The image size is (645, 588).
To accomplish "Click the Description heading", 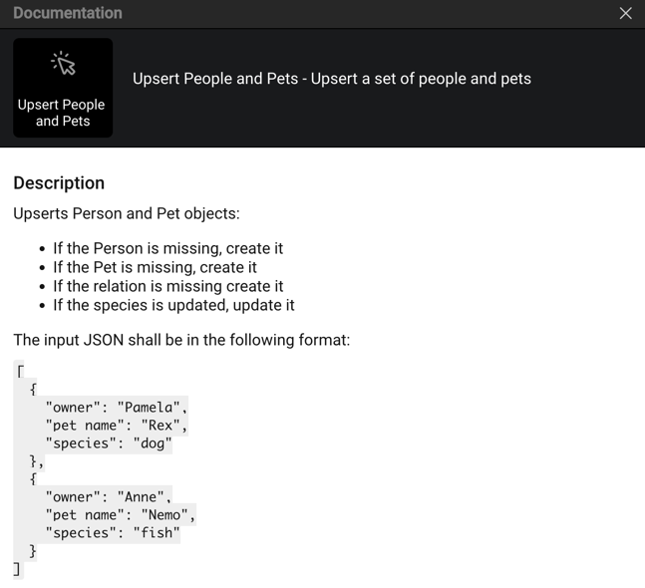I will 59,183.
